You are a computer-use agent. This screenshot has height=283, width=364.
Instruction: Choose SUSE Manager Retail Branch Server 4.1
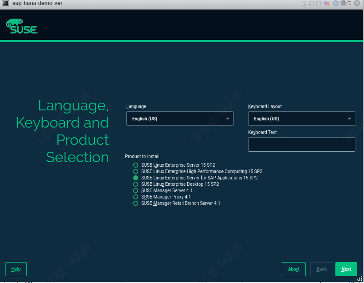pyautogui.click(x=135, y=204)
